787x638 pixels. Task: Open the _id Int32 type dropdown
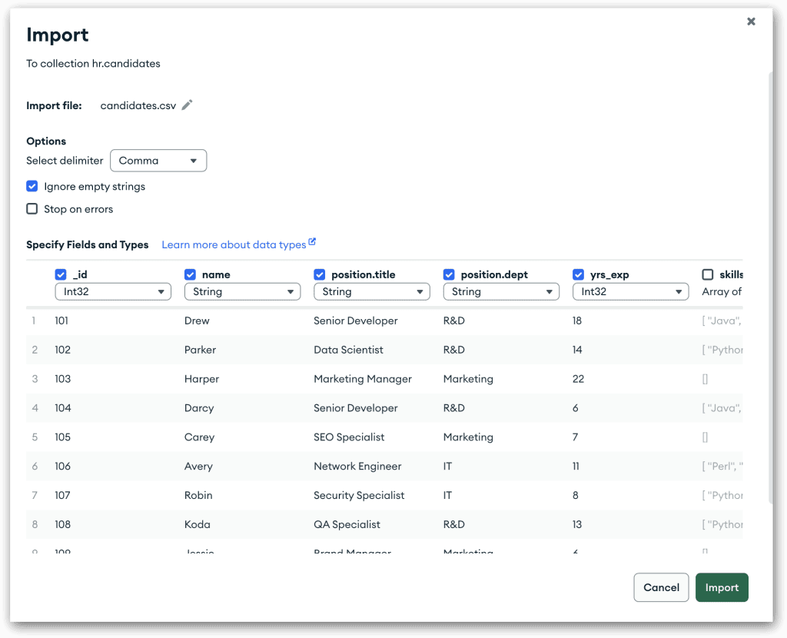113,291
